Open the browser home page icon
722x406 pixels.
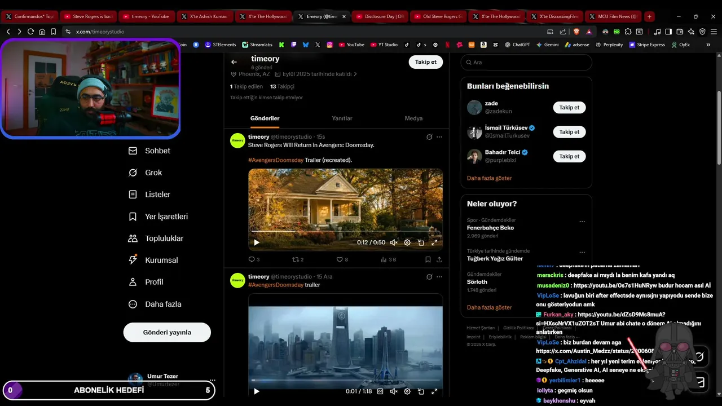42,32
